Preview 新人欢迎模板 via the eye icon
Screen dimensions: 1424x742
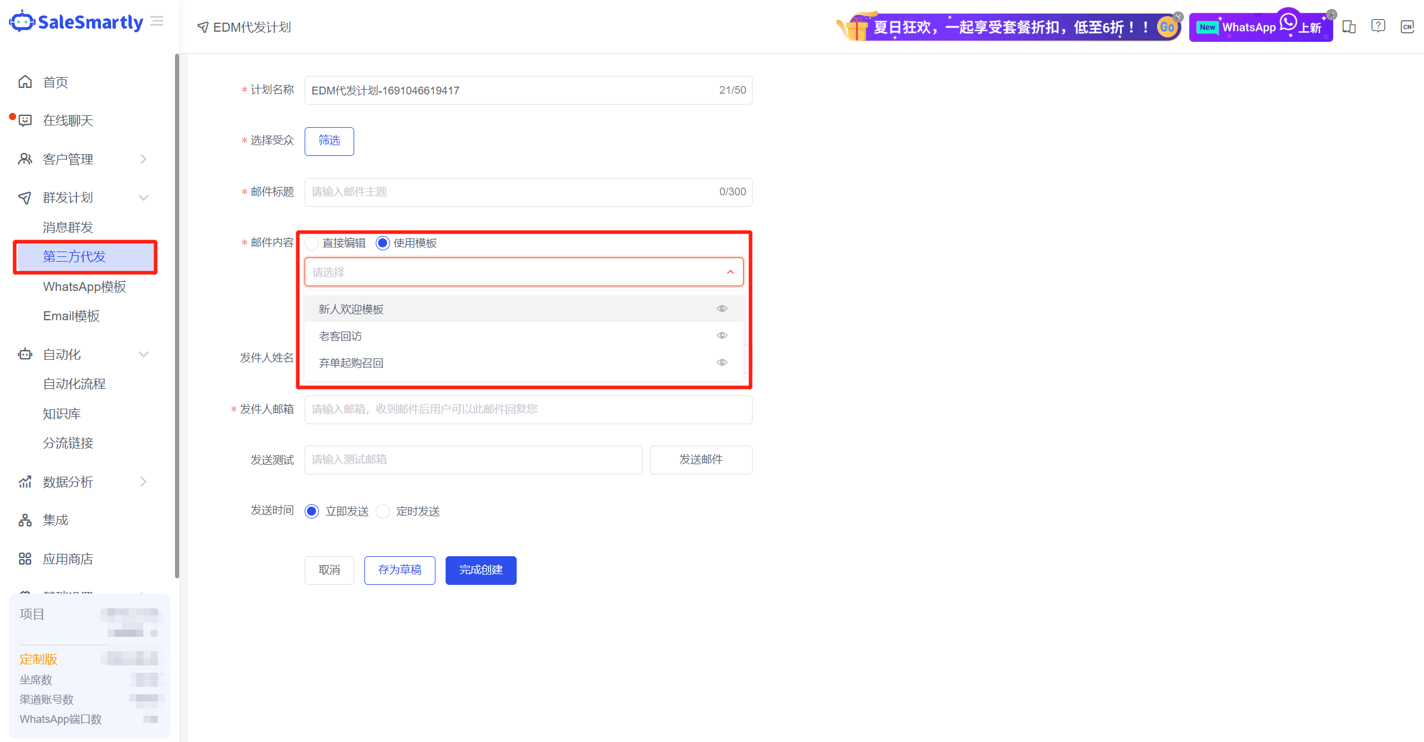(x=722, y=309)
